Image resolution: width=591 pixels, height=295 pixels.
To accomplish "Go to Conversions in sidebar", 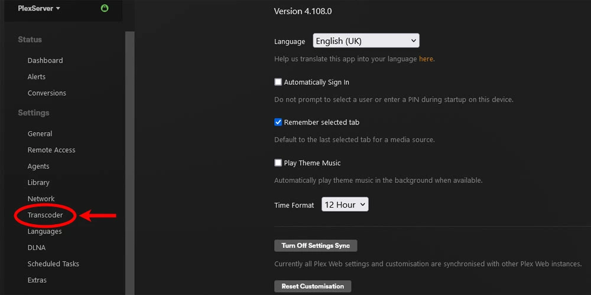I will point(47,93).
